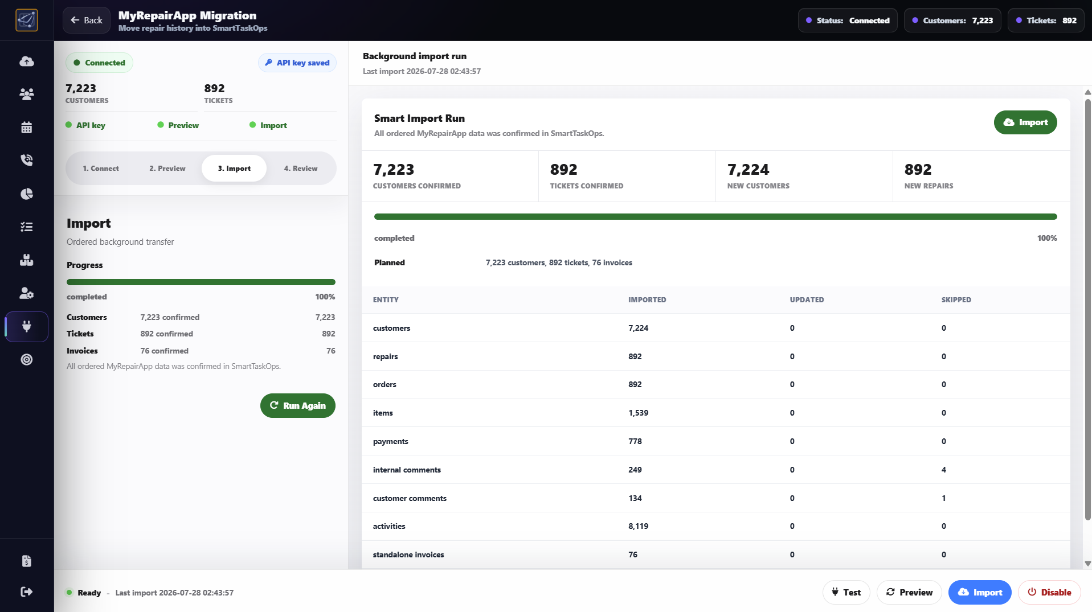
Task: Click the API key status indicator
Action: tap(85, 125)
